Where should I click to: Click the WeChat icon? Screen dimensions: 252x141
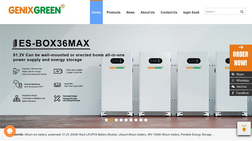tap(233, 87)
